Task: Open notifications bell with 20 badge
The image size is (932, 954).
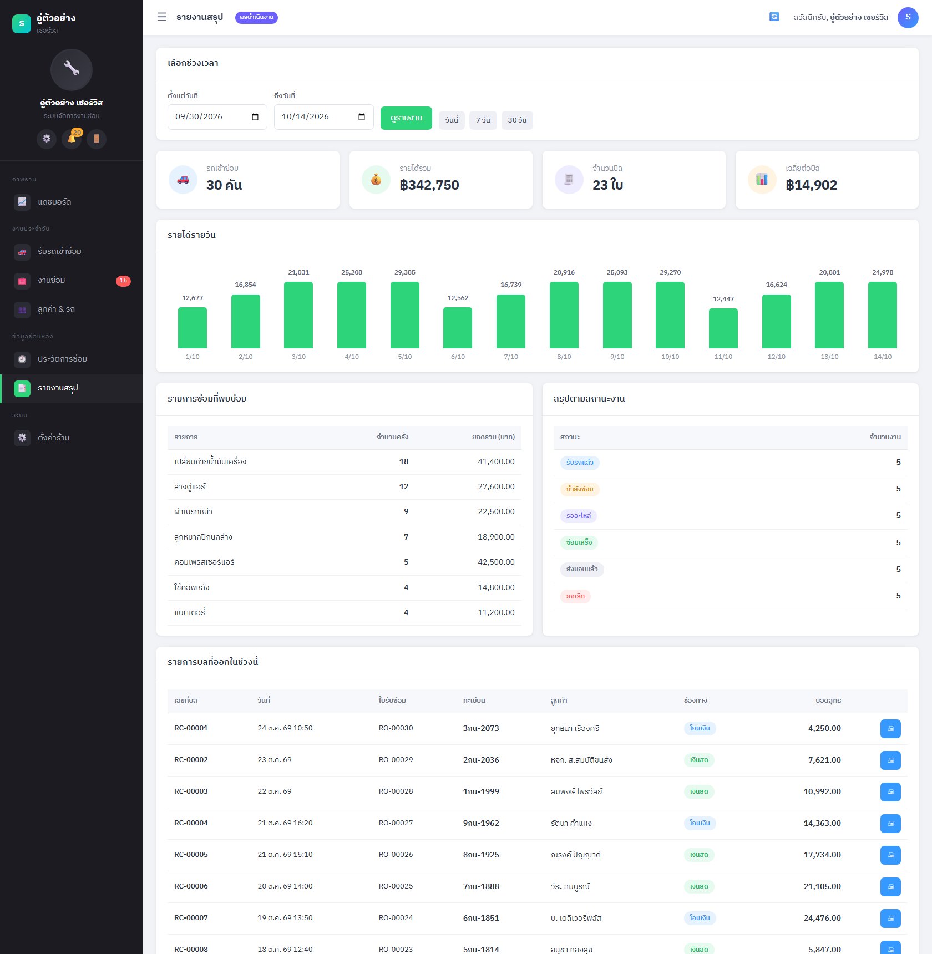Action: click(x=72, y=139)
